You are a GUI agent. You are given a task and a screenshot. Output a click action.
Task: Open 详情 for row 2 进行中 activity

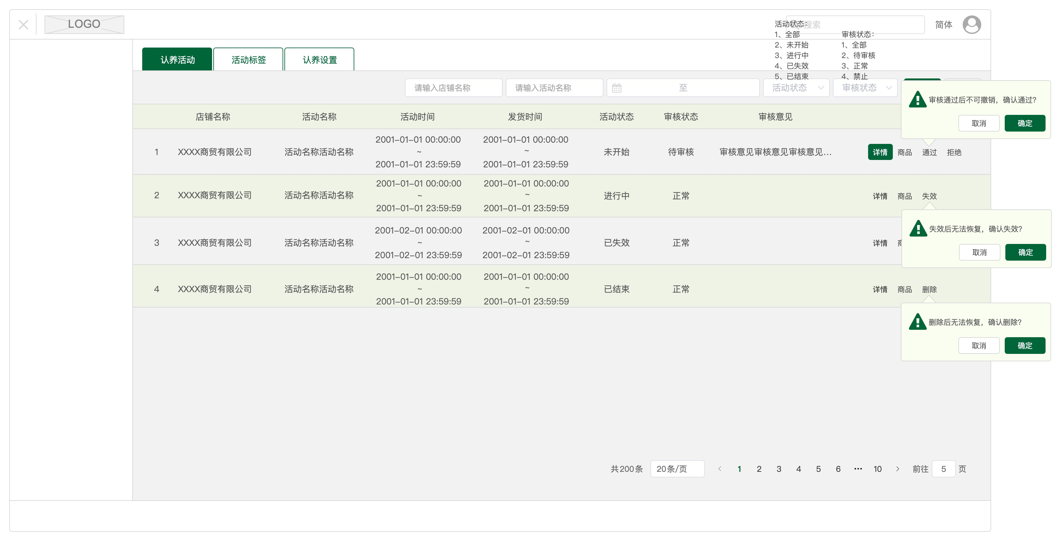click(880, 196)
